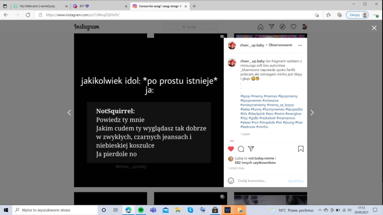
Task: Unlike the post via red heart
Action: [x=231, y=149]
